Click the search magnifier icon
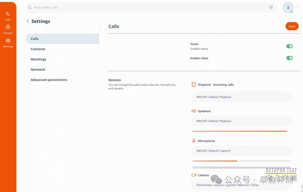This screenshot has width=303, height=192. [30, 8]
